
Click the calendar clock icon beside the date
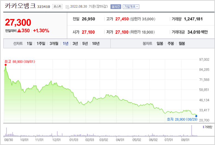(67, 7)
